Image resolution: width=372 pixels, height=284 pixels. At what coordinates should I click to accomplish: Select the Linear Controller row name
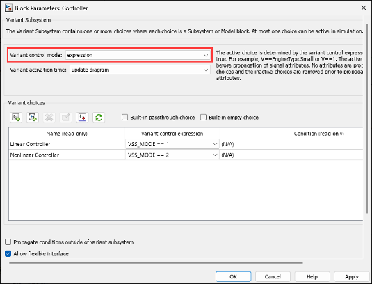(x=30, y=144)
